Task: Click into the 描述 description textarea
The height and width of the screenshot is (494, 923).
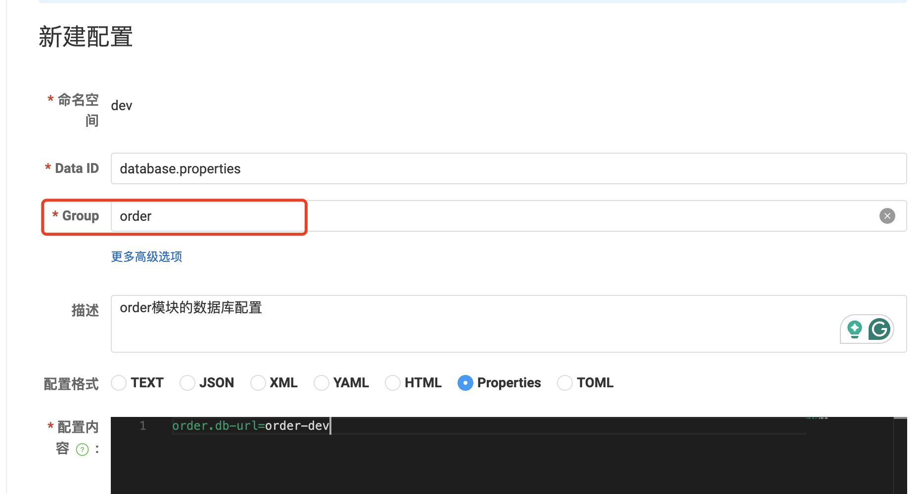Action: tap(508, 324)
